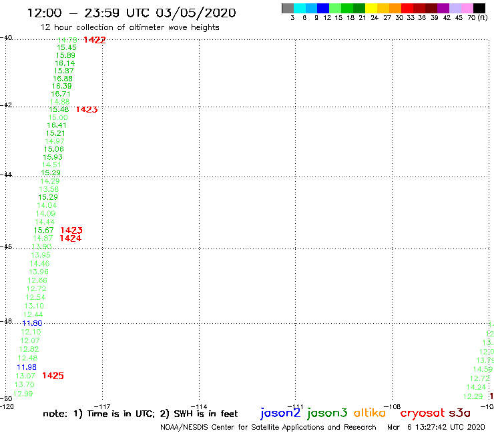494x433 pixels.
Task: Click the longitude axis label -114
Action: [199, 407]
